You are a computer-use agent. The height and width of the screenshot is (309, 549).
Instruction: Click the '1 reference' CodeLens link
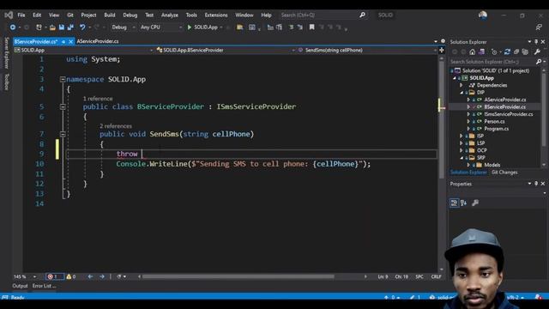coord(98,99)
